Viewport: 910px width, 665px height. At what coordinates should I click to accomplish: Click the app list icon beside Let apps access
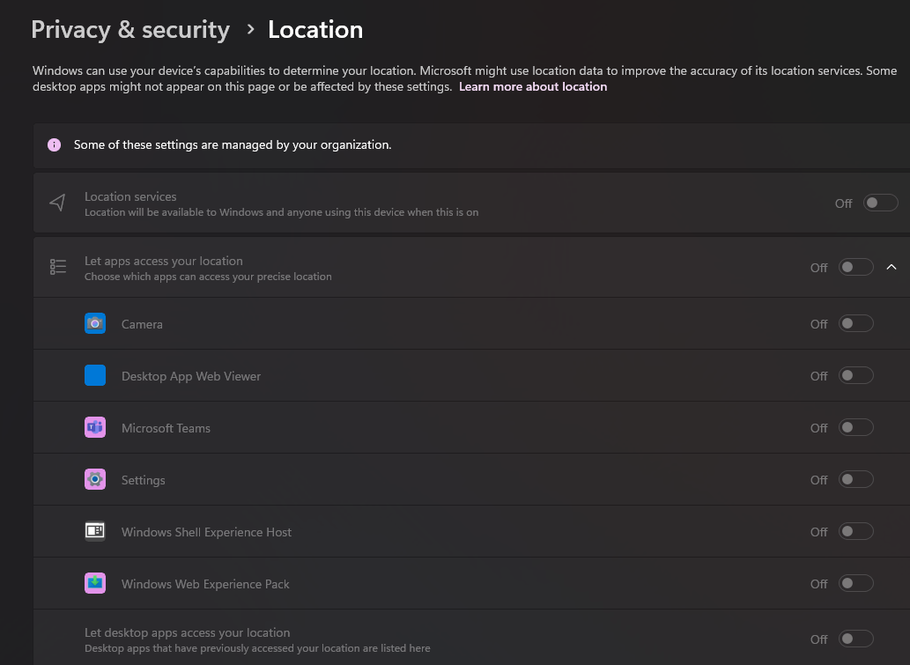58,267
